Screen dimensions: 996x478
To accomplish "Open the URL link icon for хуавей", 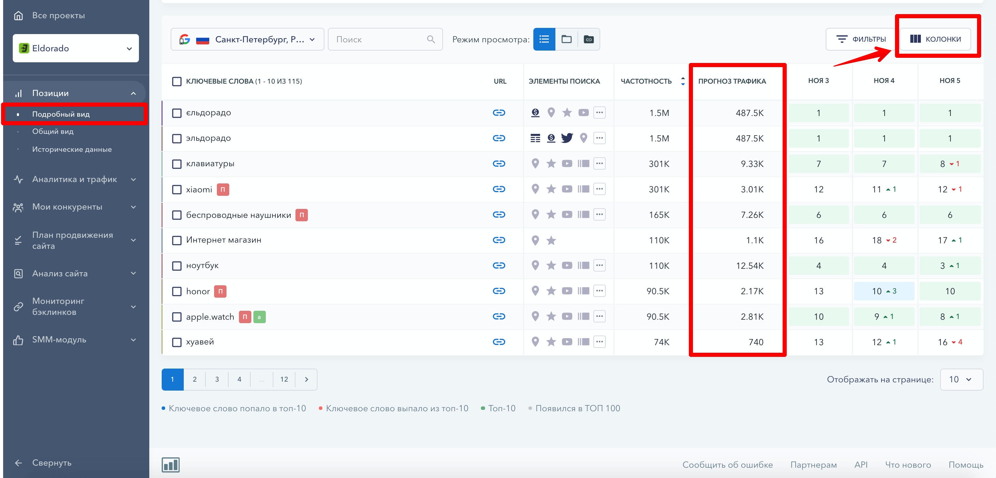I will [499, 342].
